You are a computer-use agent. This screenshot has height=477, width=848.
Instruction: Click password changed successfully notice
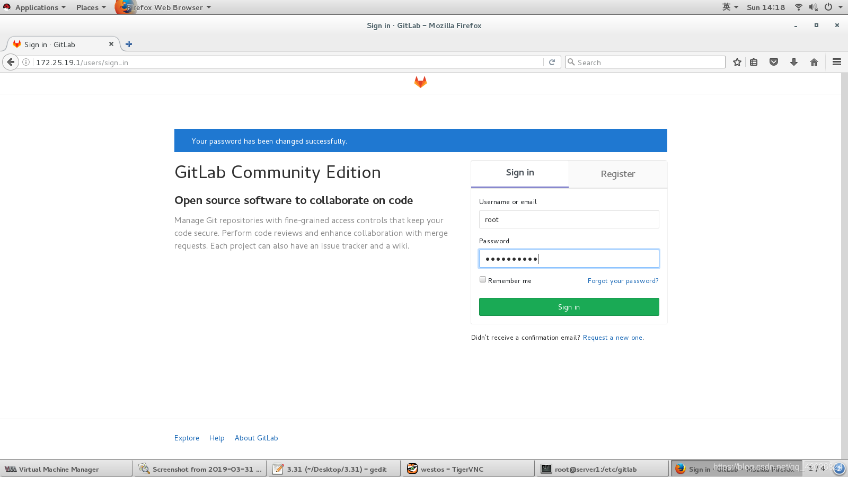(421, 140)
